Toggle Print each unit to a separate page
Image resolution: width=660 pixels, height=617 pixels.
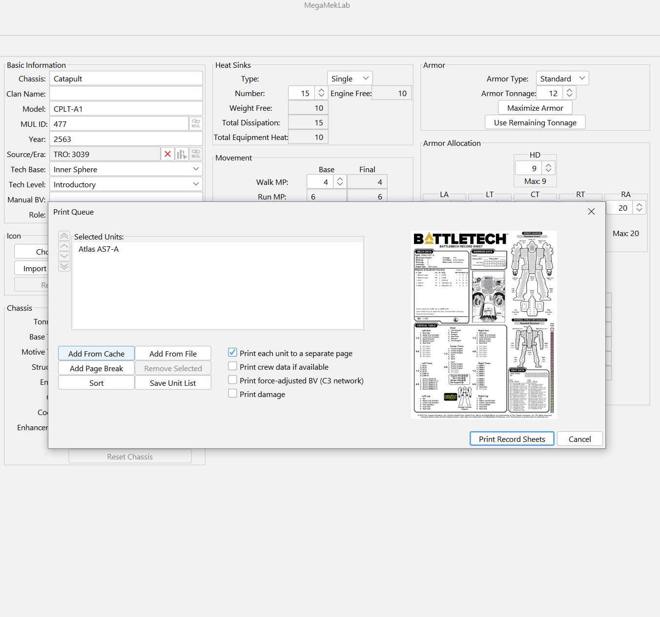[233, 353]
